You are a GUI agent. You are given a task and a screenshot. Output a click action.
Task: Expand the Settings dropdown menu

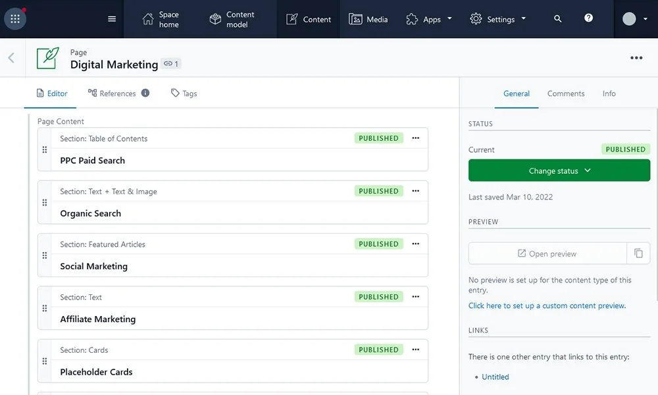point(497,19)
